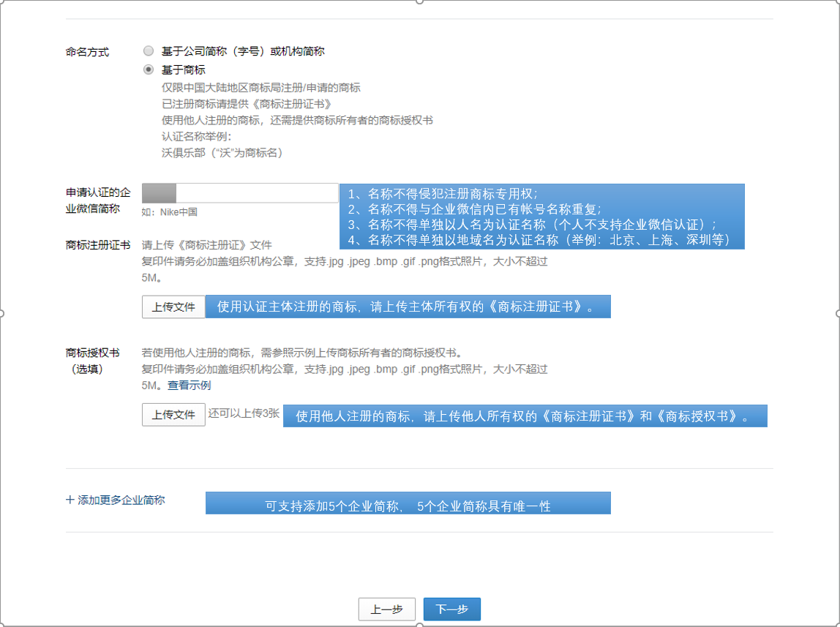This screenshot has height=627, width=840.
Task: Click the handle on the left page edge
Action: (x=3, y=314)
